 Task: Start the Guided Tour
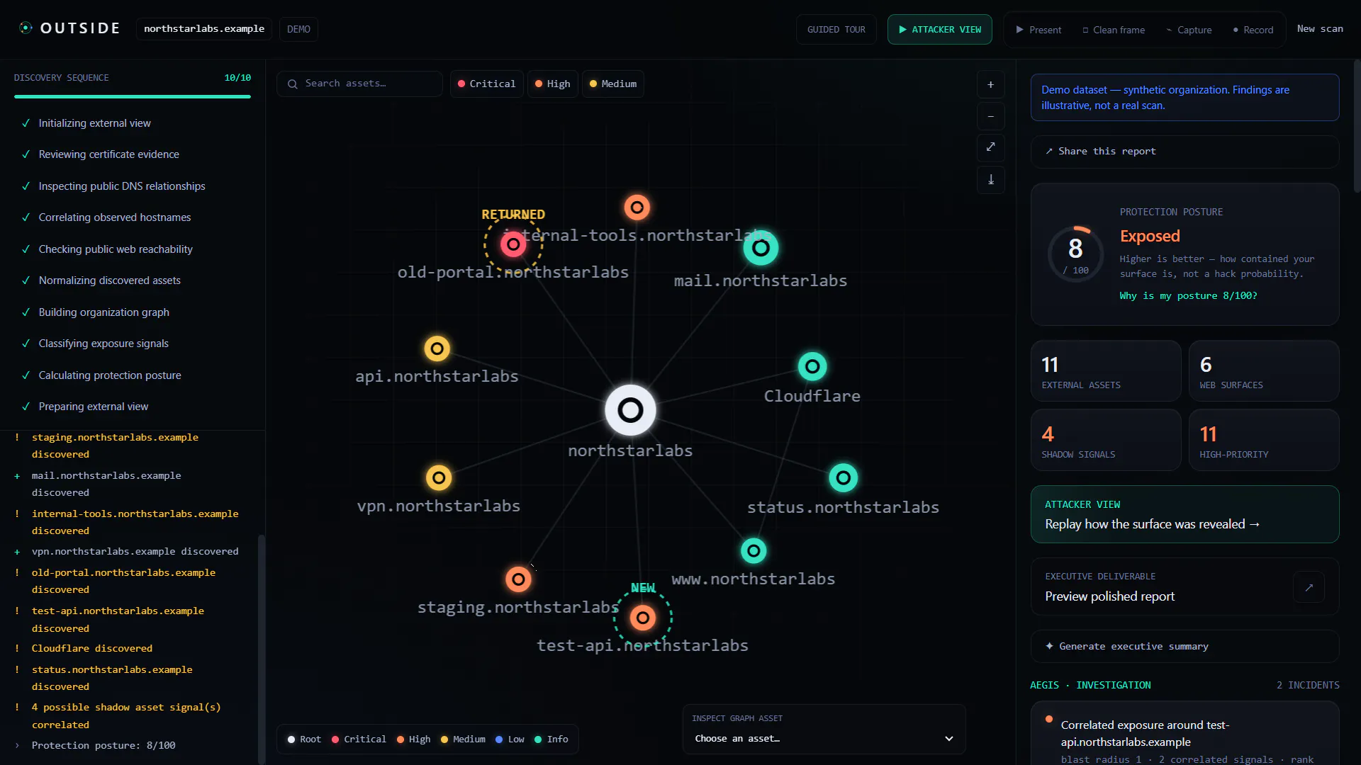pyautogui.click(x=836, y=30)
